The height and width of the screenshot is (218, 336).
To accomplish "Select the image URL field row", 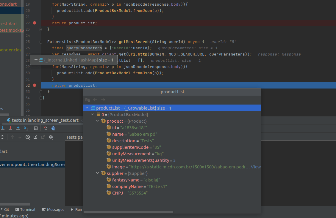I will (172, 167).
